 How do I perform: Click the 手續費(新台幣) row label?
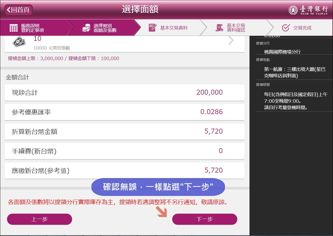point(34,151)
